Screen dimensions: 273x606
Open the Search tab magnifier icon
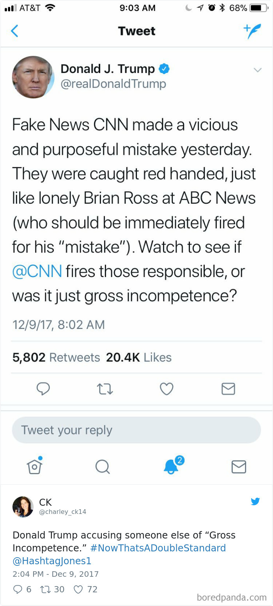coord(102,467)
